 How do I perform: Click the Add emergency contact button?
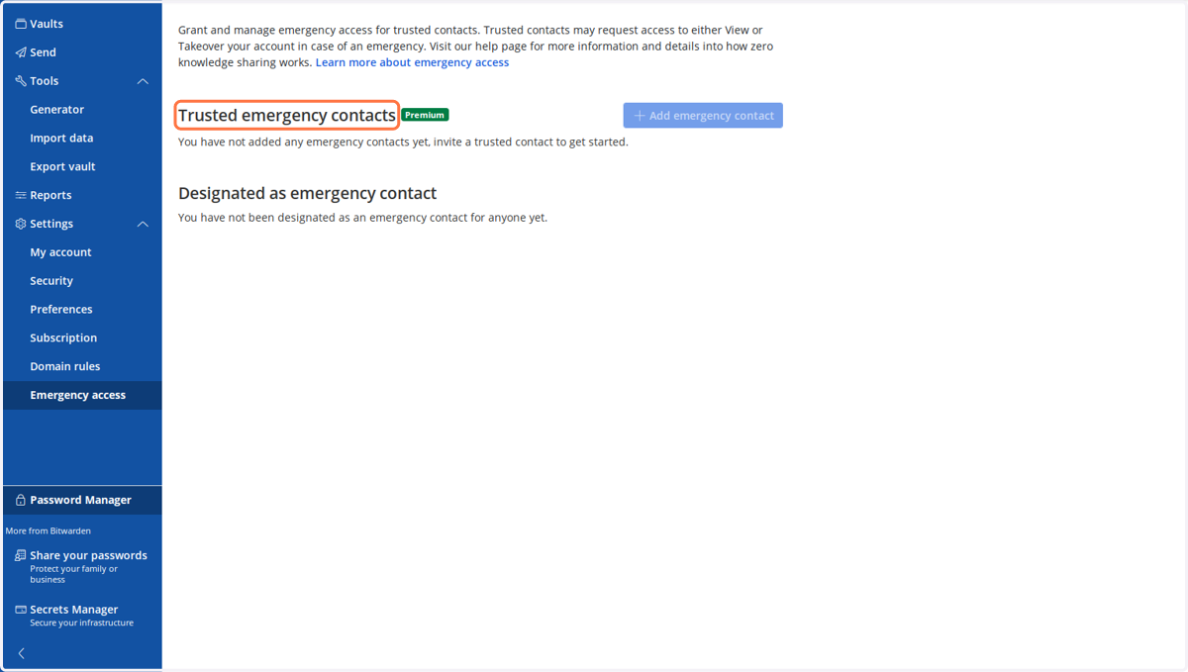pyautogui.click(x=703, y=116)
